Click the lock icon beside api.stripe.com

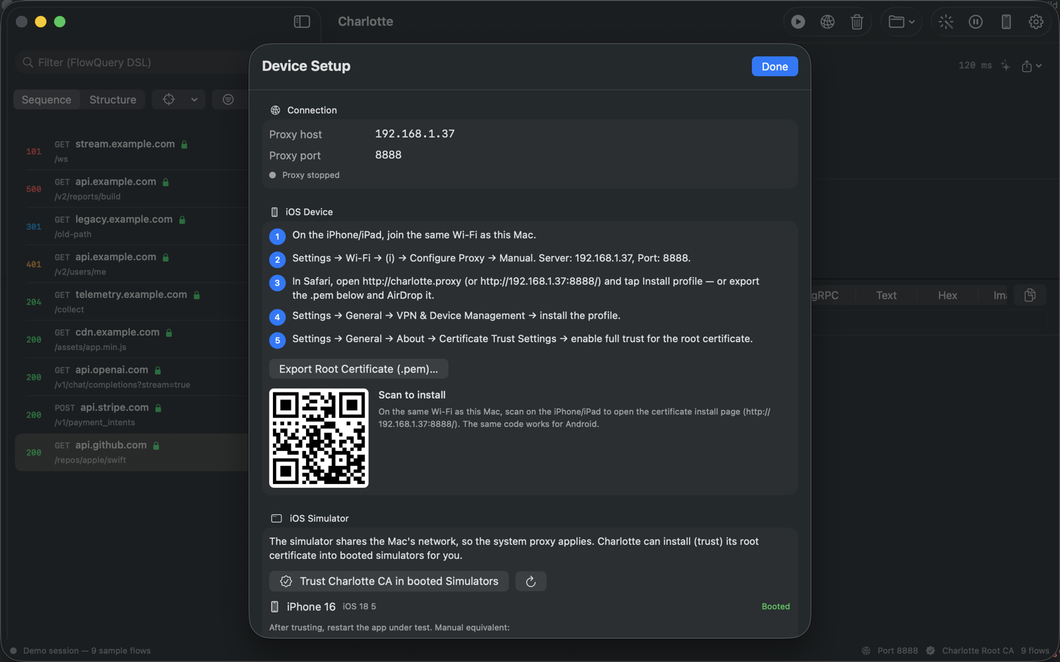158,408
